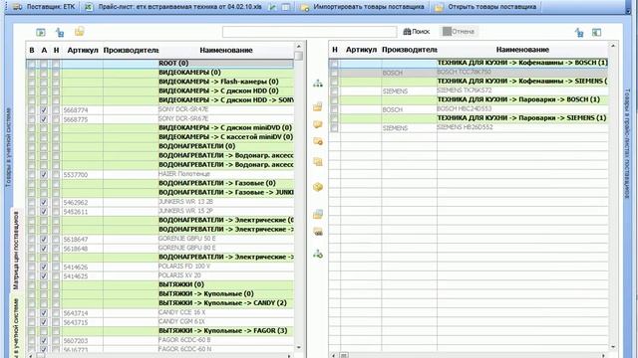Screen dimensions: 638x358
Task: Click the tree structure icon in right panel toolbar
Action: tap(579, 33)
